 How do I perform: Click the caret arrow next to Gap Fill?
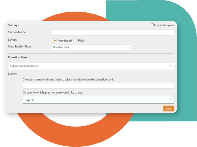[x=171, y=100]
